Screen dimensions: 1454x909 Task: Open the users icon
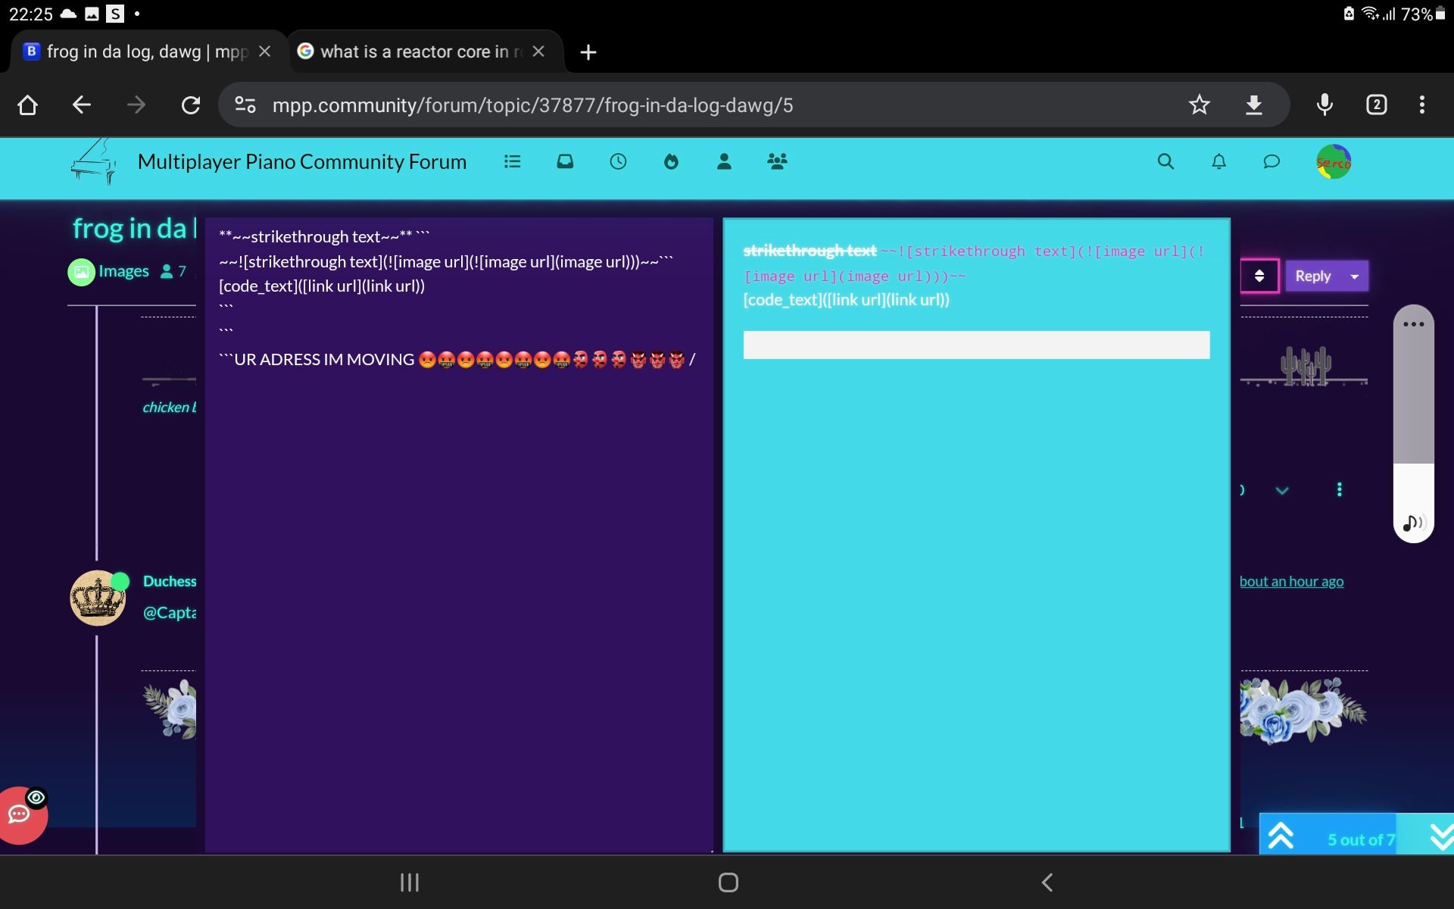724,161
